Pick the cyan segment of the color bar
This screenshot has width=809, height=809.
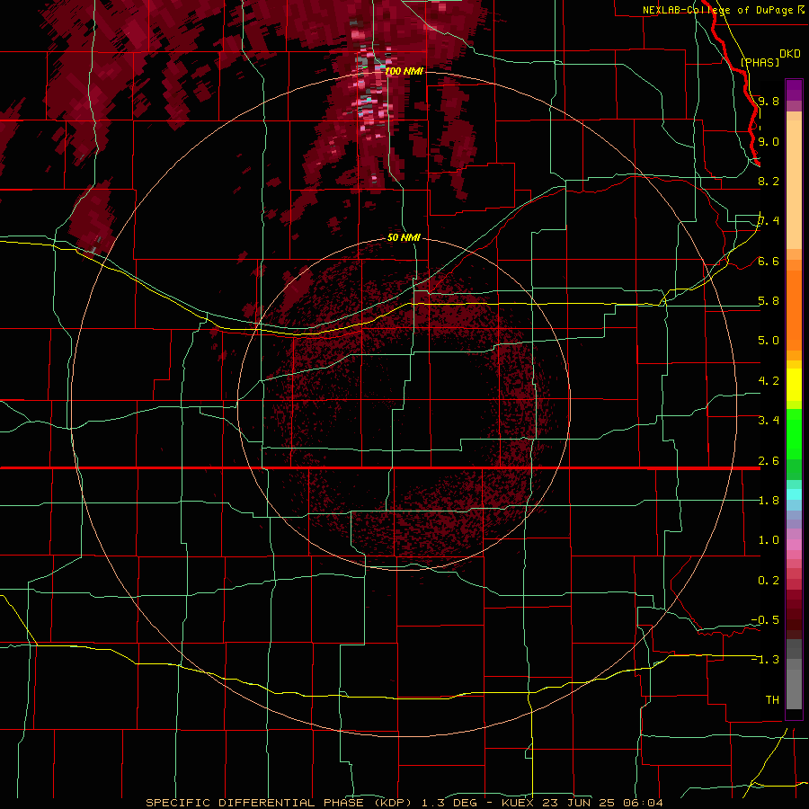coord(794,493)
